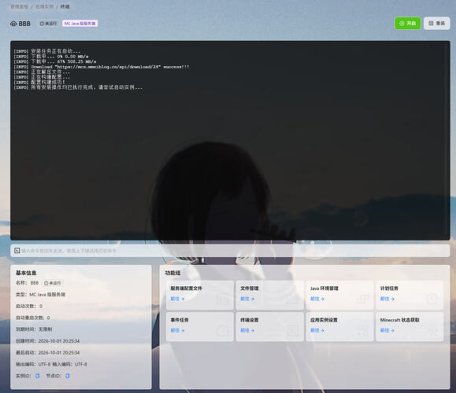Click the BBB instance title
Screen dimensions: 456x393
[24, 24]
